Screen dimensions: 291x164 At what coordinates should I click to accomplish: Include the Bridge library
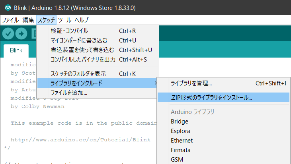(x=223, y=122)
